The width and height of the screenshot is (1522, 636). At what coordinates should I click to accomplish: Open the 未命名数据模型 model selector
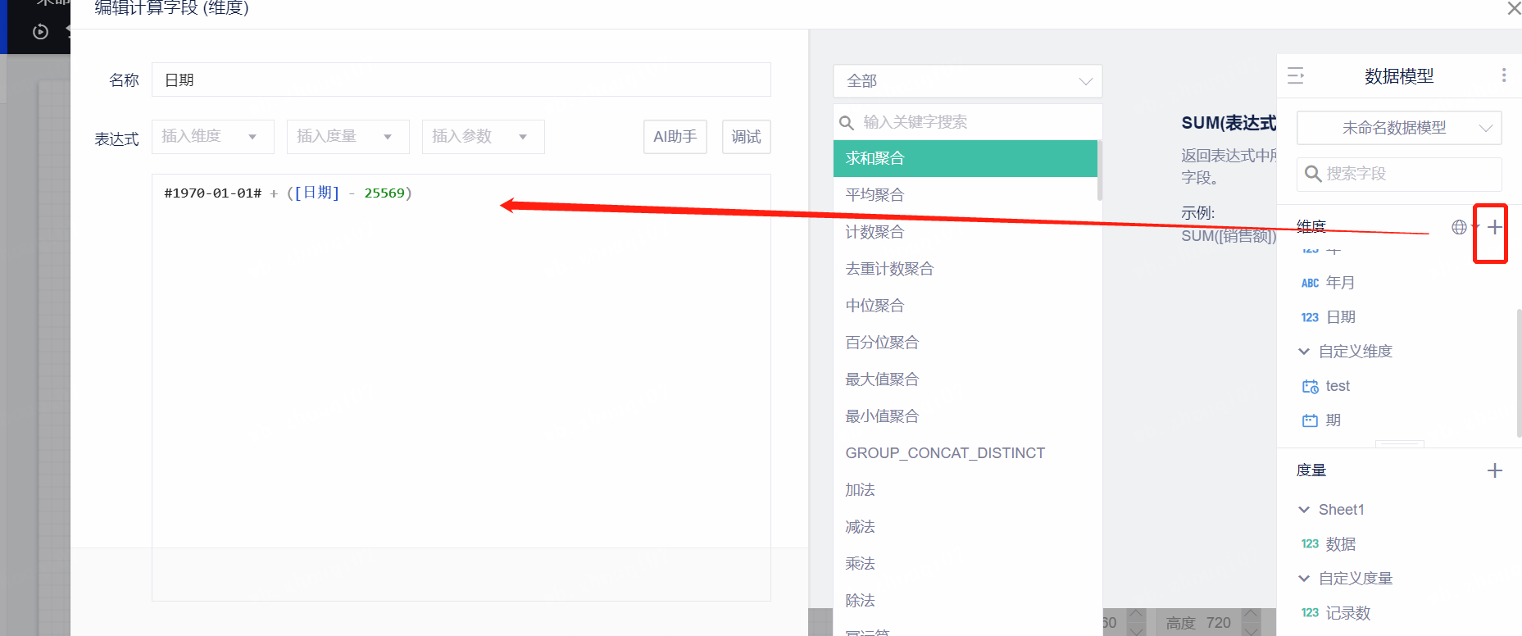click(1399, 128)
